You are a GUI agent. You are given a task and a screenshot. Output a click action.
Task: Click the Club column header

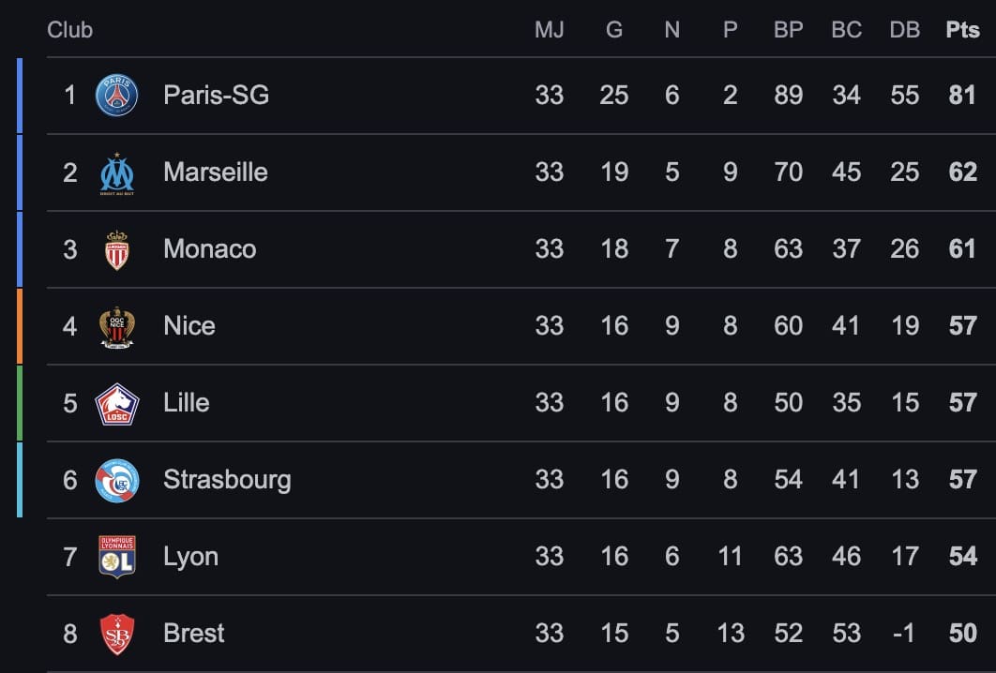70,30
